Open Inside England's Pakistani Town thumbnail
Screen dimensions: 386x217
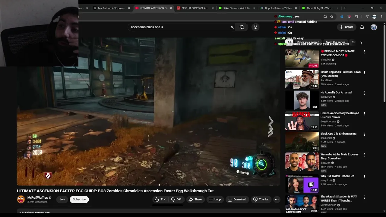[x=302, y=79]
